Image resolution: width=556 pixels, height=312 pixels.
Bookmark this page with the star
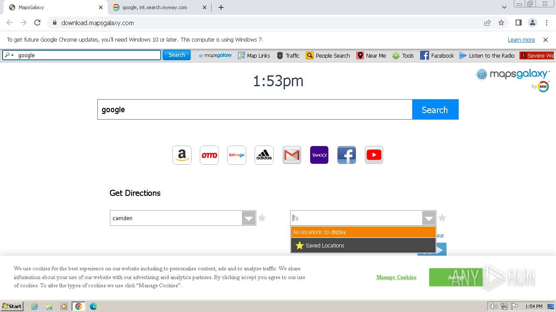tap(501, 23)
